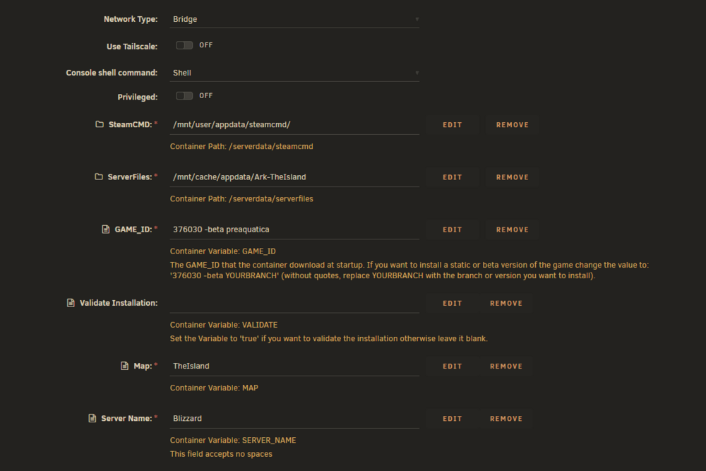706x471 pixels.
Task: Click the Validate Installation document icon
Action: (x=71, y=303)
